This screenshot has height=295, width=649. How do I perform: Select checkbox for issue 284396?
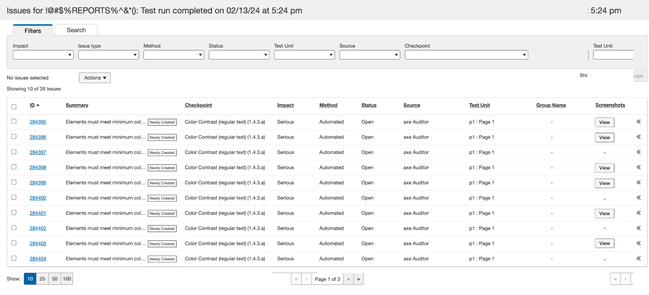tap(14, 137)
